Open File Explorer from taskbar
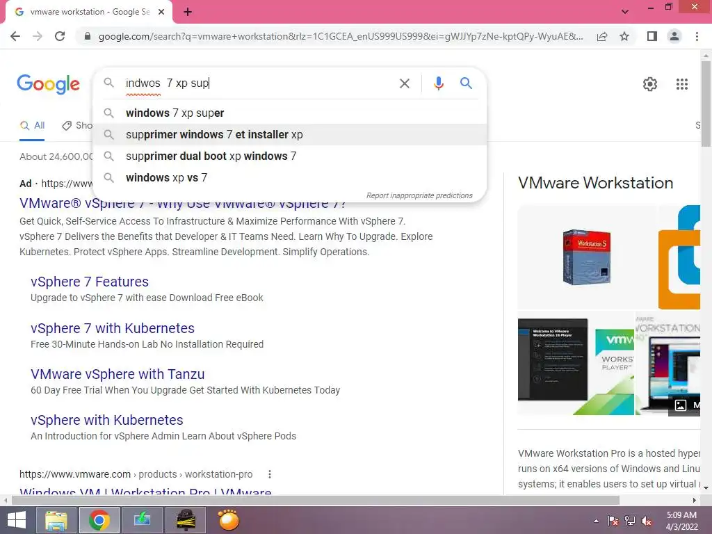The width and height of the screenshot is (712, 534). pyautogui.click(x=56, y=520)
